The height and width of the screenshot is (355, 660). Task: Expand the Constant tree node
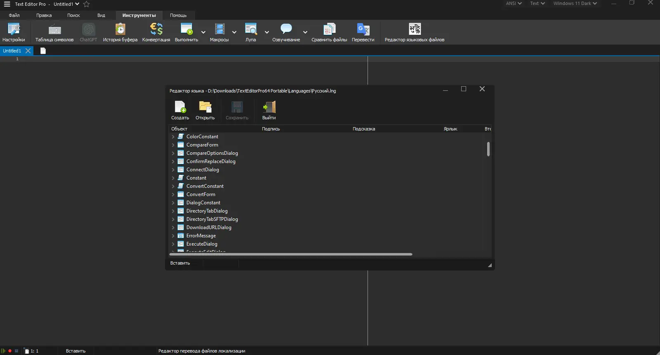pos(173,178)
